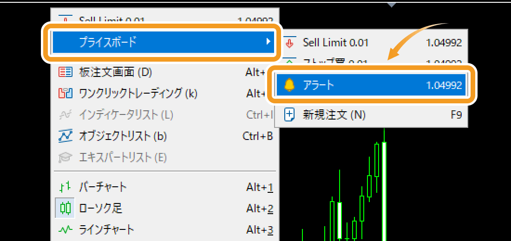
Task: Click the ローソク足 candlestick icon
Action: (x=65, y=208)
